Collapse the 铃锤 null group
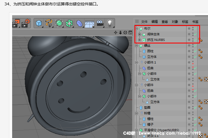Image resolution: width=208 pixels, height=138 pixels. (x=136, y=113)
